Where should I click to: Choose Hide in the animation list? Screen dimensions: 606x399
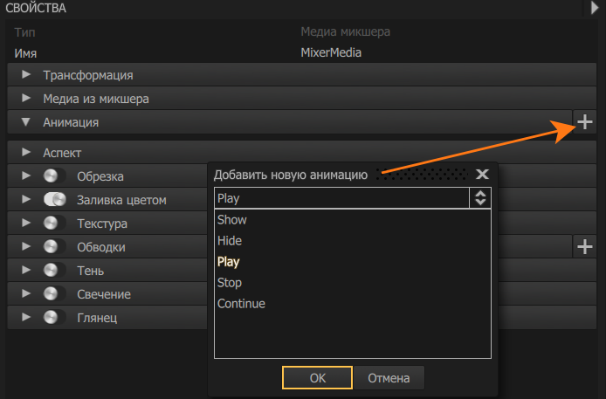tap(230, 241)
